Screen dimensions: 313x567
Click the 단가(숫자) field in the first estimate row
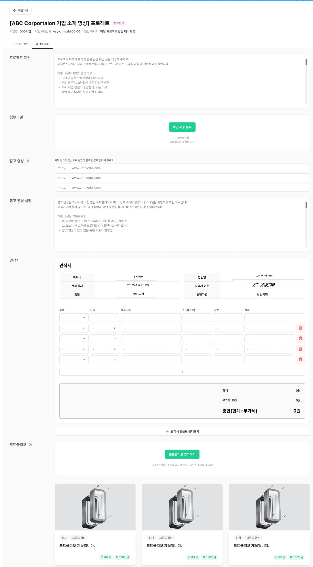[x=198, y=318]
